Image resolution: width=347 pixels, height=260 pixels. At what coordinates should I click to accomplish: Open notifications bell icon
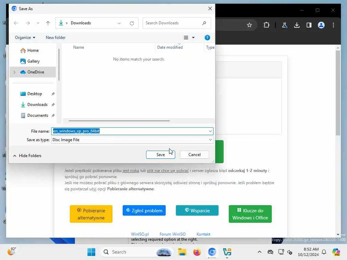tap(324, 252)
